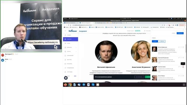Click the text field above save button
The height and width of the screenshot is (105, 187).
(168, 30)
